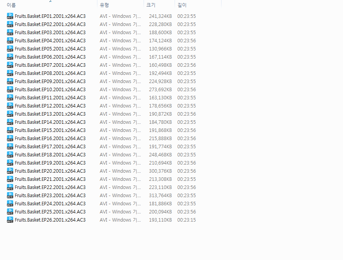Viewport: 343px width, 260px height.
Task: Click the 00:23:15 duration of EP26
Action: coord(187,220)
